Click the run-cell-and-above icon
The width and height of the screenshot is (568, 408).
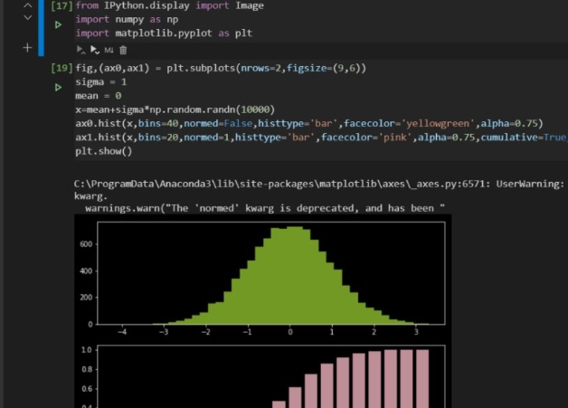click(x=80, y=50)
